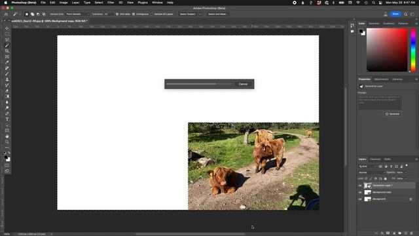Toggle the Contiguous checkbox
Image resolution: width=419 pixels, height=236 pixels.
click(x=134, y=14)
